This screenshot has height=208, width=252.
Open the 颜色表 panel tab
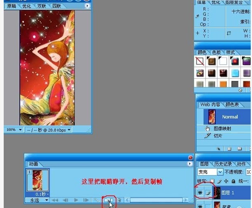(x=232, y=105)
